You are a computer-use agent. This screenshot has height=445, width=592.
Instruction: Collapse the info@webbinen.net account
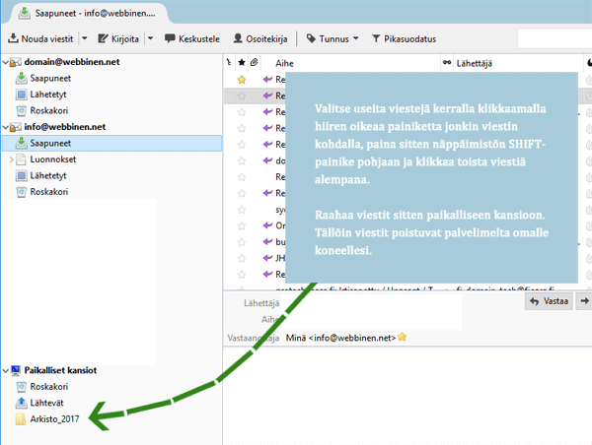coord(6,127)
